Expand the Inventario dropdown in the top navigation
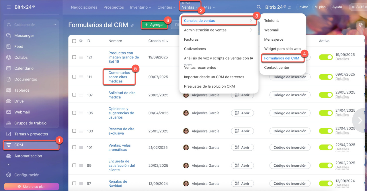This screenshot has height=191, width=367. click(x=140, y=7)
